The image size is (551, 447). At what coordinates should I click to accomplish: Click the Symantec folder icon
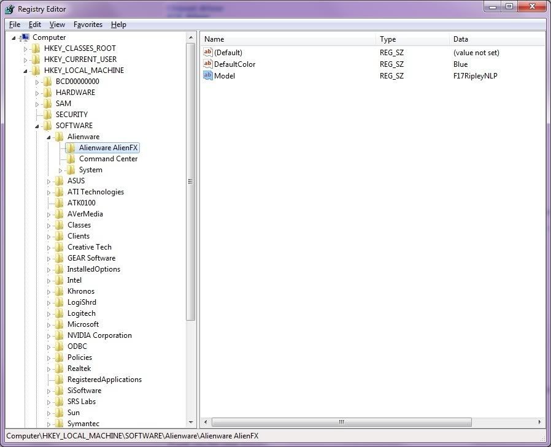59,424
